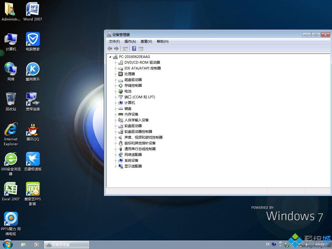Click the blue question-mark Help toolbar icon
Viewport: 332px width, 249px height.
point(134,48)
